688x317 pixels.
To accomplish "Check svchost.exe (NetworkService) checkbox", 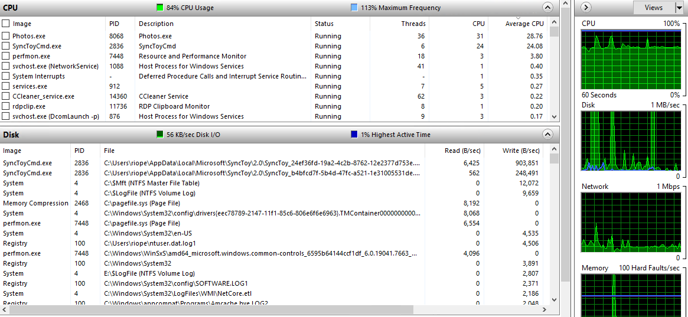I will click(5, 66).
